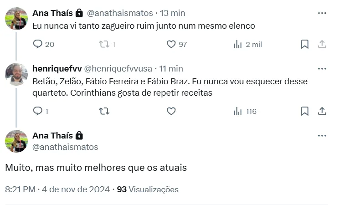Open more options on the main tweet
The image size is (345, 205).
tap(322, 136)
